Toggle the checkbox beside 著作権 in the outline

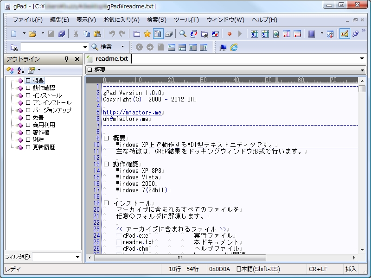click(28, 132)
